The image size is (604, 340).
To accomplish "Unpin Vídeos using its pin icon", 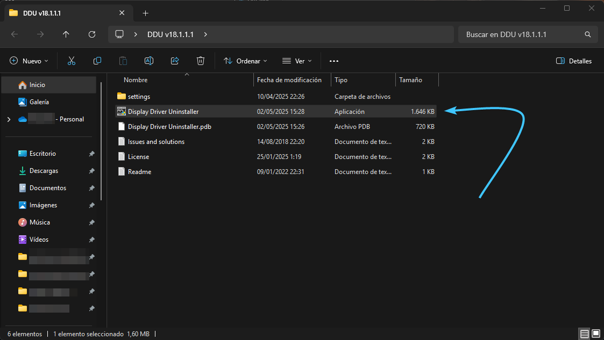I will point(91,240).
